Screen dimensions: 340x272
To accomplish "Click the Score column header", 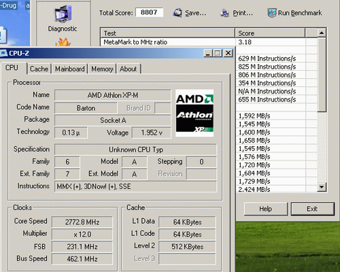I will (x=270, y=33).
